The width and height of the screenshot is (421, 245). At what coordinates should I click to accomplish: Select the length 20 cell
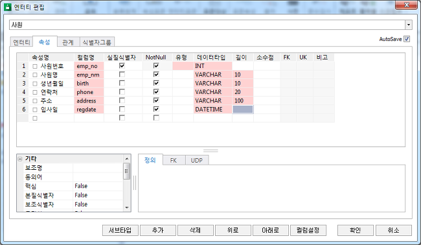click(x=243, y=92)
